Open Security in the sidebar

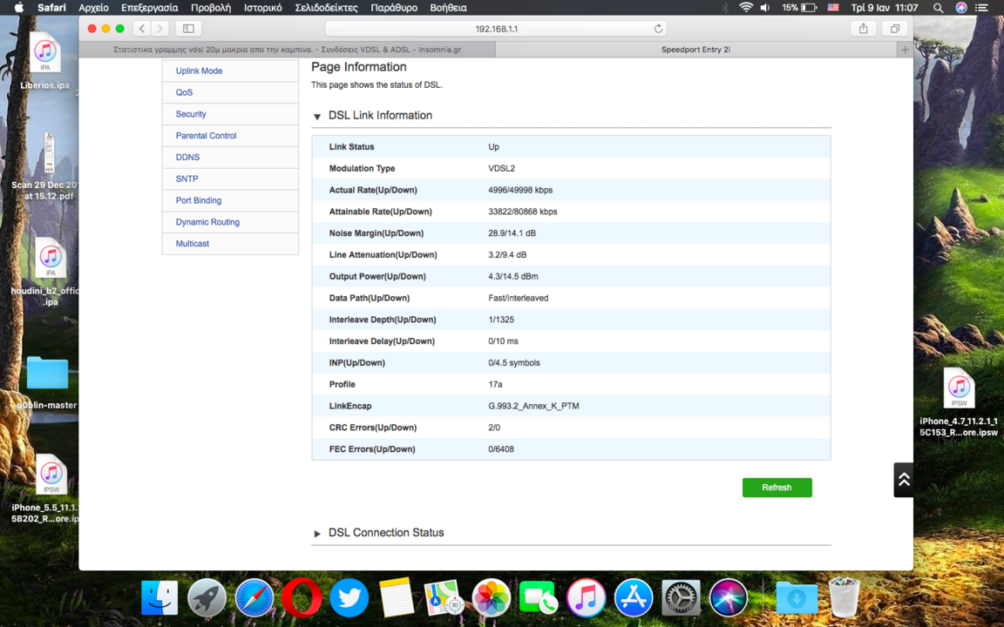click(x=191, y=114)
